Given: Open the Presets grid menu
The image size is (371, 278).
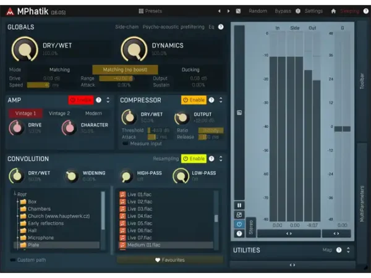Looking at the screenshot, I should [150, 11].
